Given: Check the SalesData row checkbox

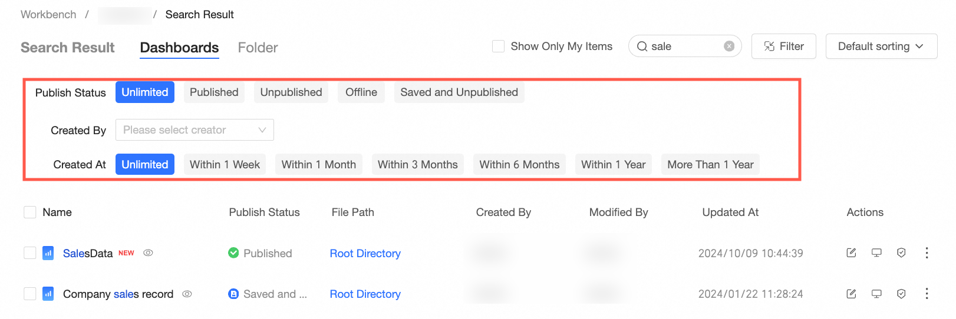Looking at the screenshot, I should coord(30,253).
